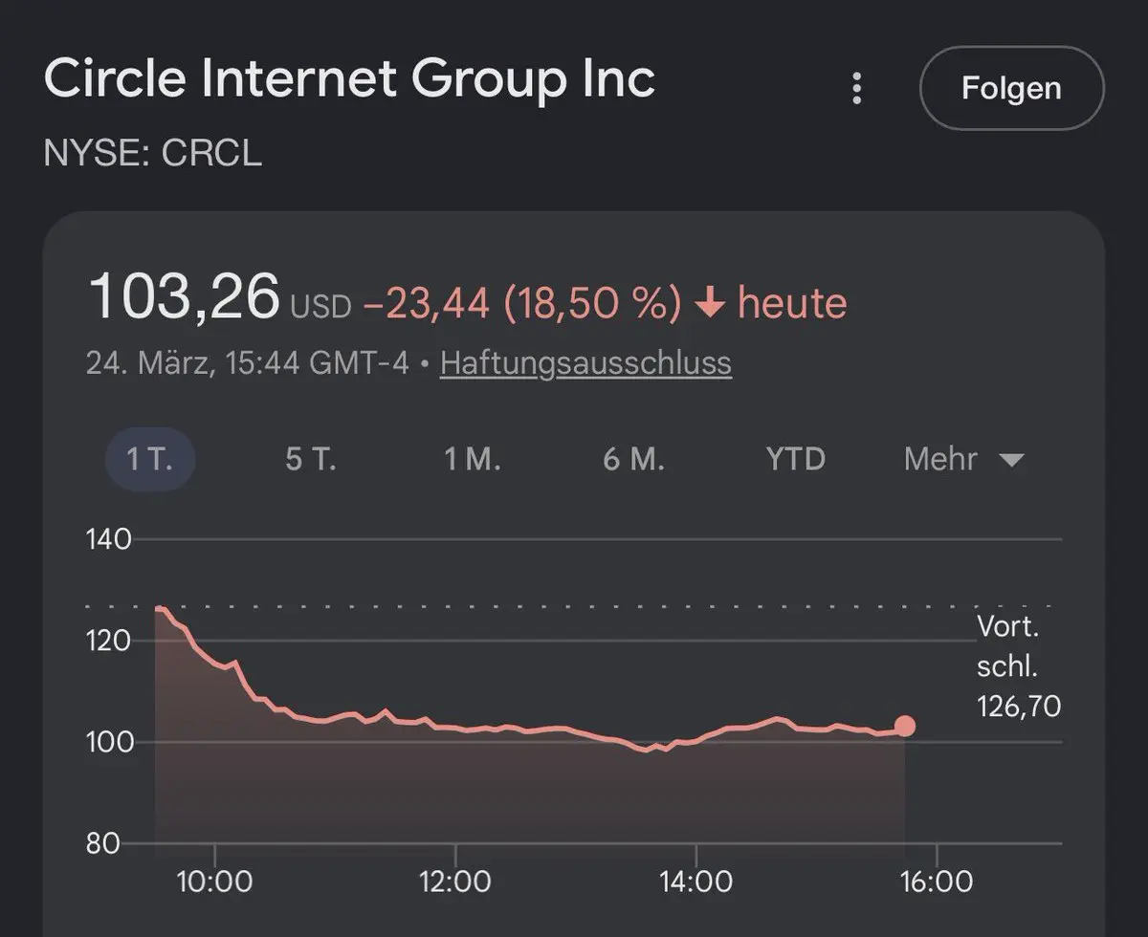The image size is (1148, 937).
Task: Switch chart to the 6 M. range
Action: (x=633, y=459)
